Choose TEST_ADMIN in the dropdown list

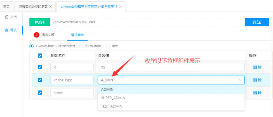pyautogui.click(x=112, y=106)
